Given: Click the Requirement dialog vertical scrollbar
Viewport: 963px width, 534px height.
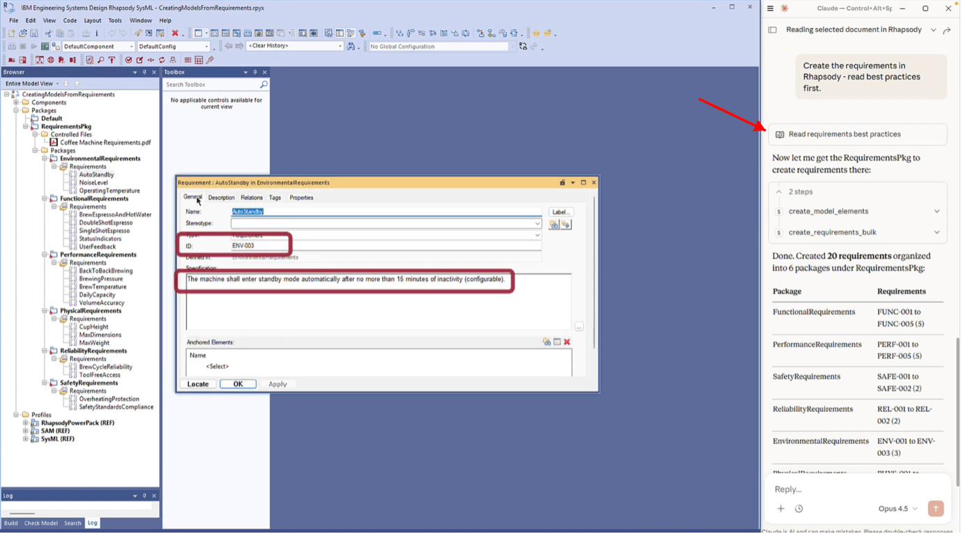Looking at the screenshot, I should point(594,272).
